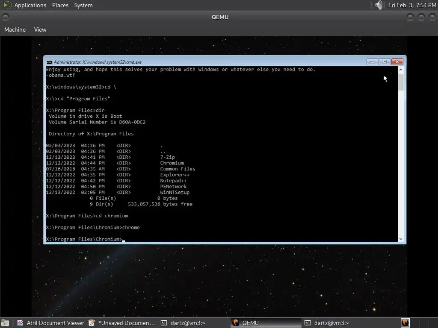
Task: Click 'WinNTSetup' directory entry
Action: pyautogui.click(x=175, y=193)
